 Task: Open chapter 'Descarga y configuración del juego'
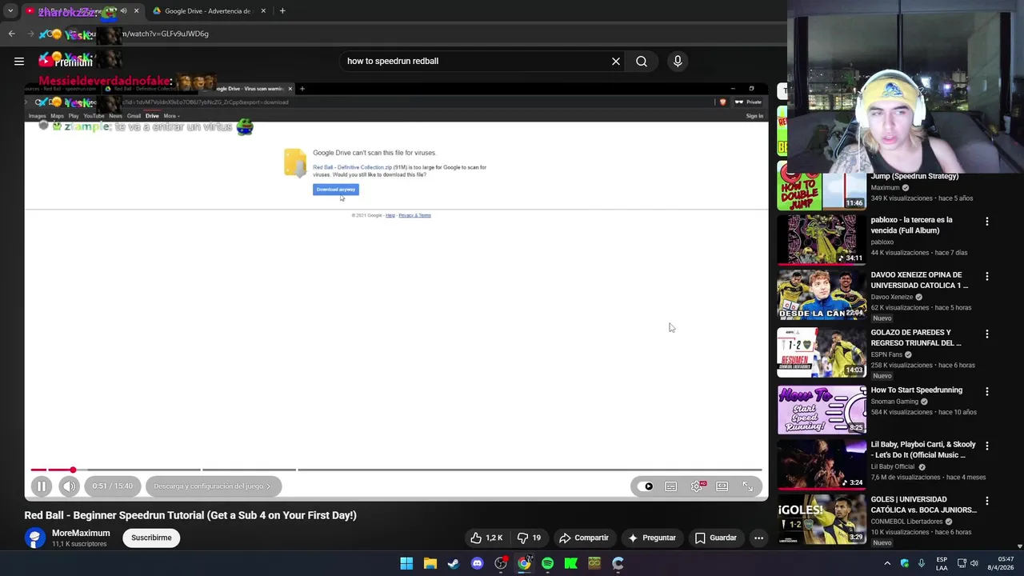(212, 486)
